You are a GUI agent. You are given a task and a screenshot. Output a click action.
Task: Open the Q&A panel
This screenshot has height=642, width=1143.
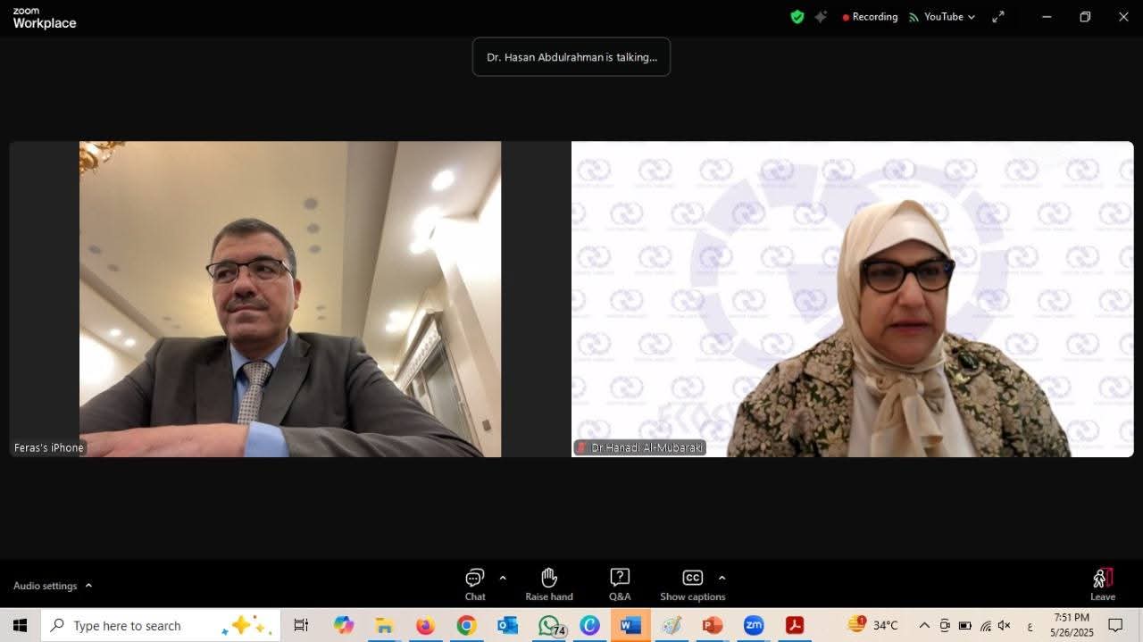(620, 585)
